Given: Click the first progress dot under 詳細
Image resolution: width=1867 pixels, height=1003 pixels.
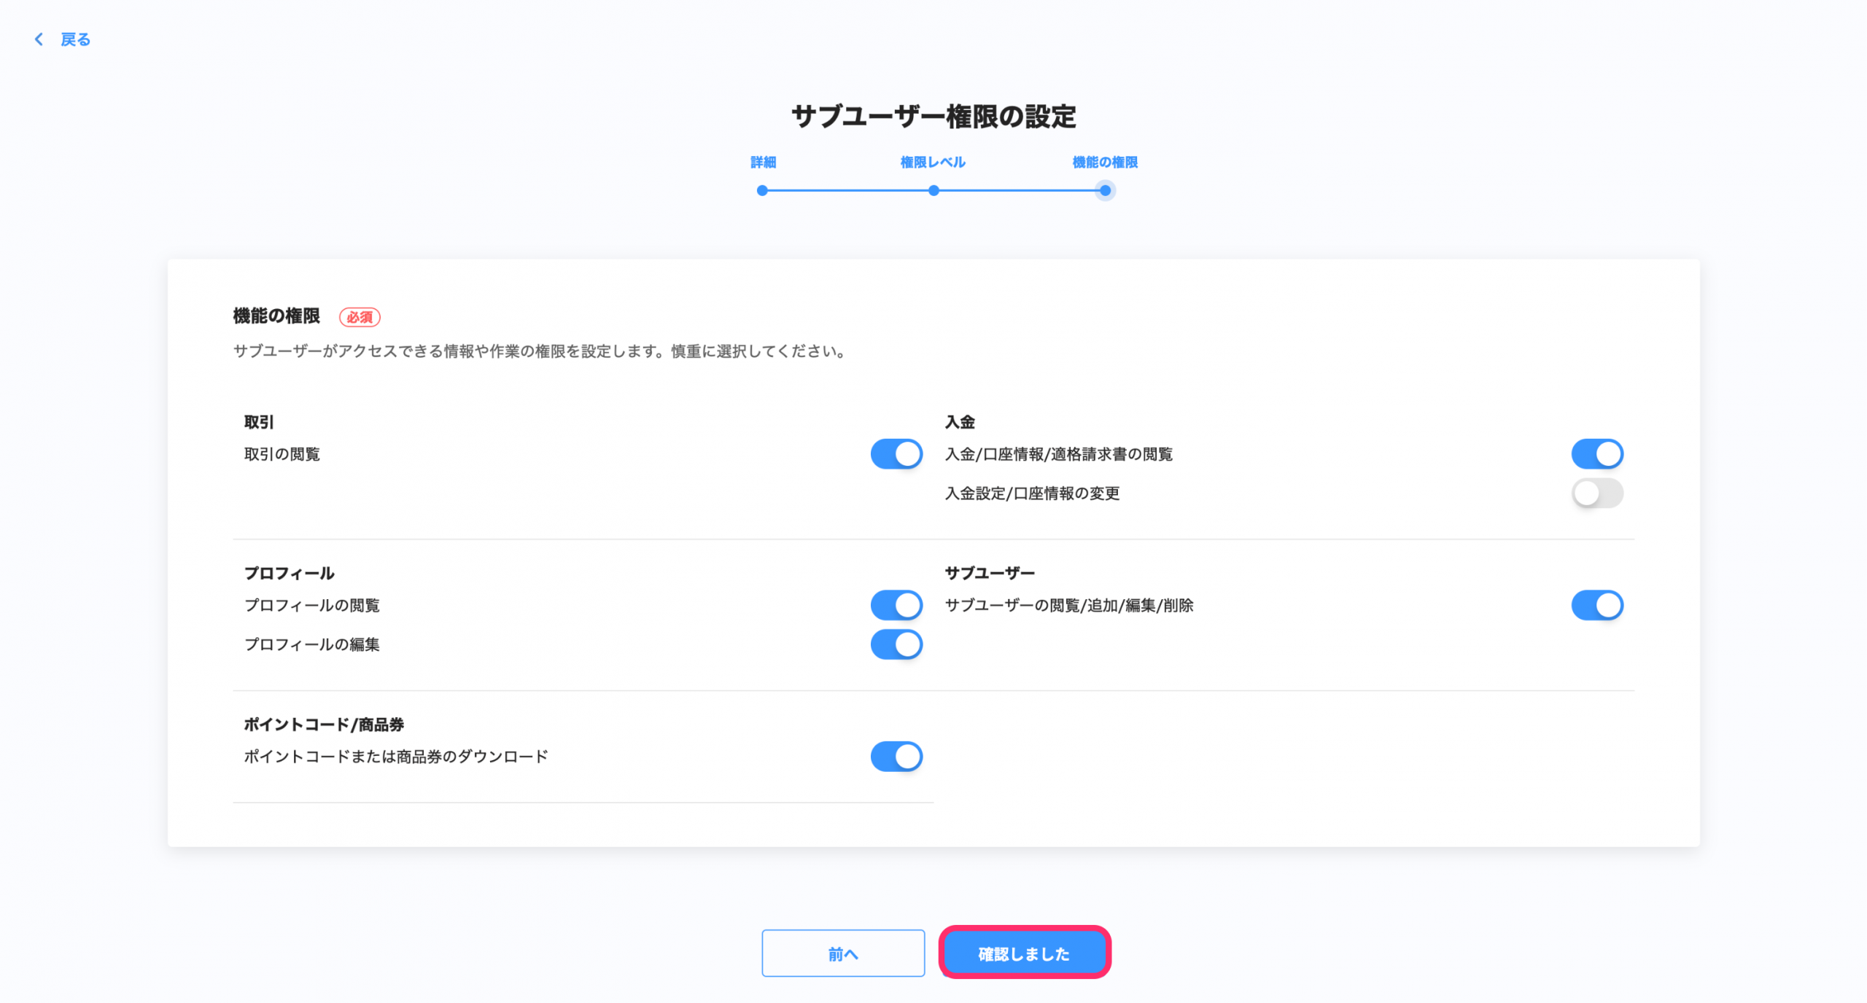Looking at the screenshot, I should (762, 190).
